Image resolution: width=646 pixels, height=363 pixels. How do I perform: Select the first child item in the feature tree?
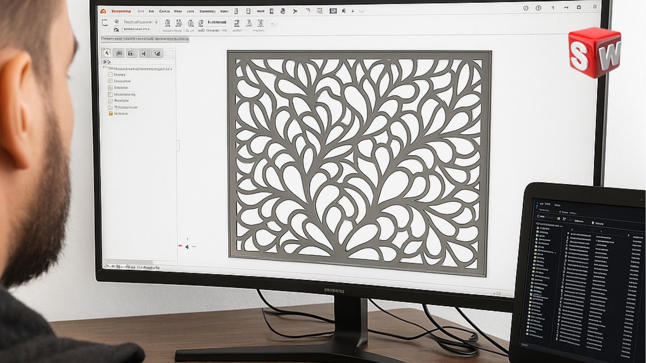coord(116,75)
